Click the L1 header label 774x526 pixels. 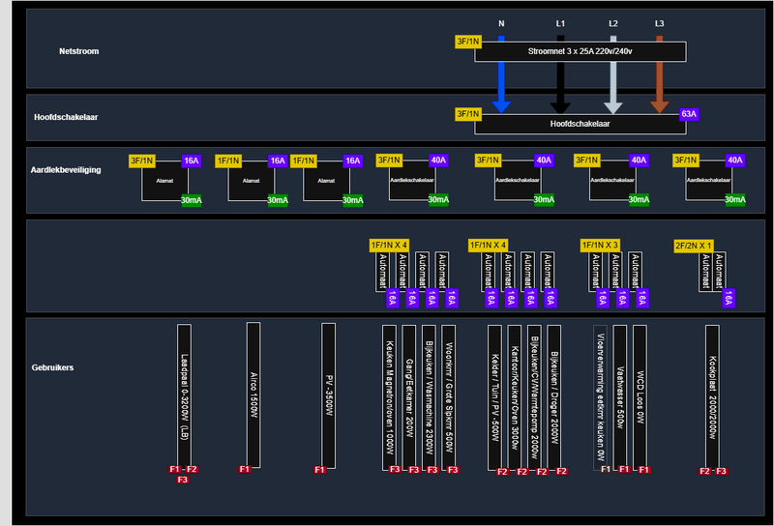pos(560,23)
